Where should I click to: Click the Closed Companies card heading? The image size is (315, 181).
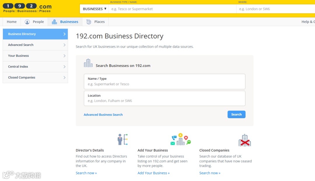click(x=214, y=150)
